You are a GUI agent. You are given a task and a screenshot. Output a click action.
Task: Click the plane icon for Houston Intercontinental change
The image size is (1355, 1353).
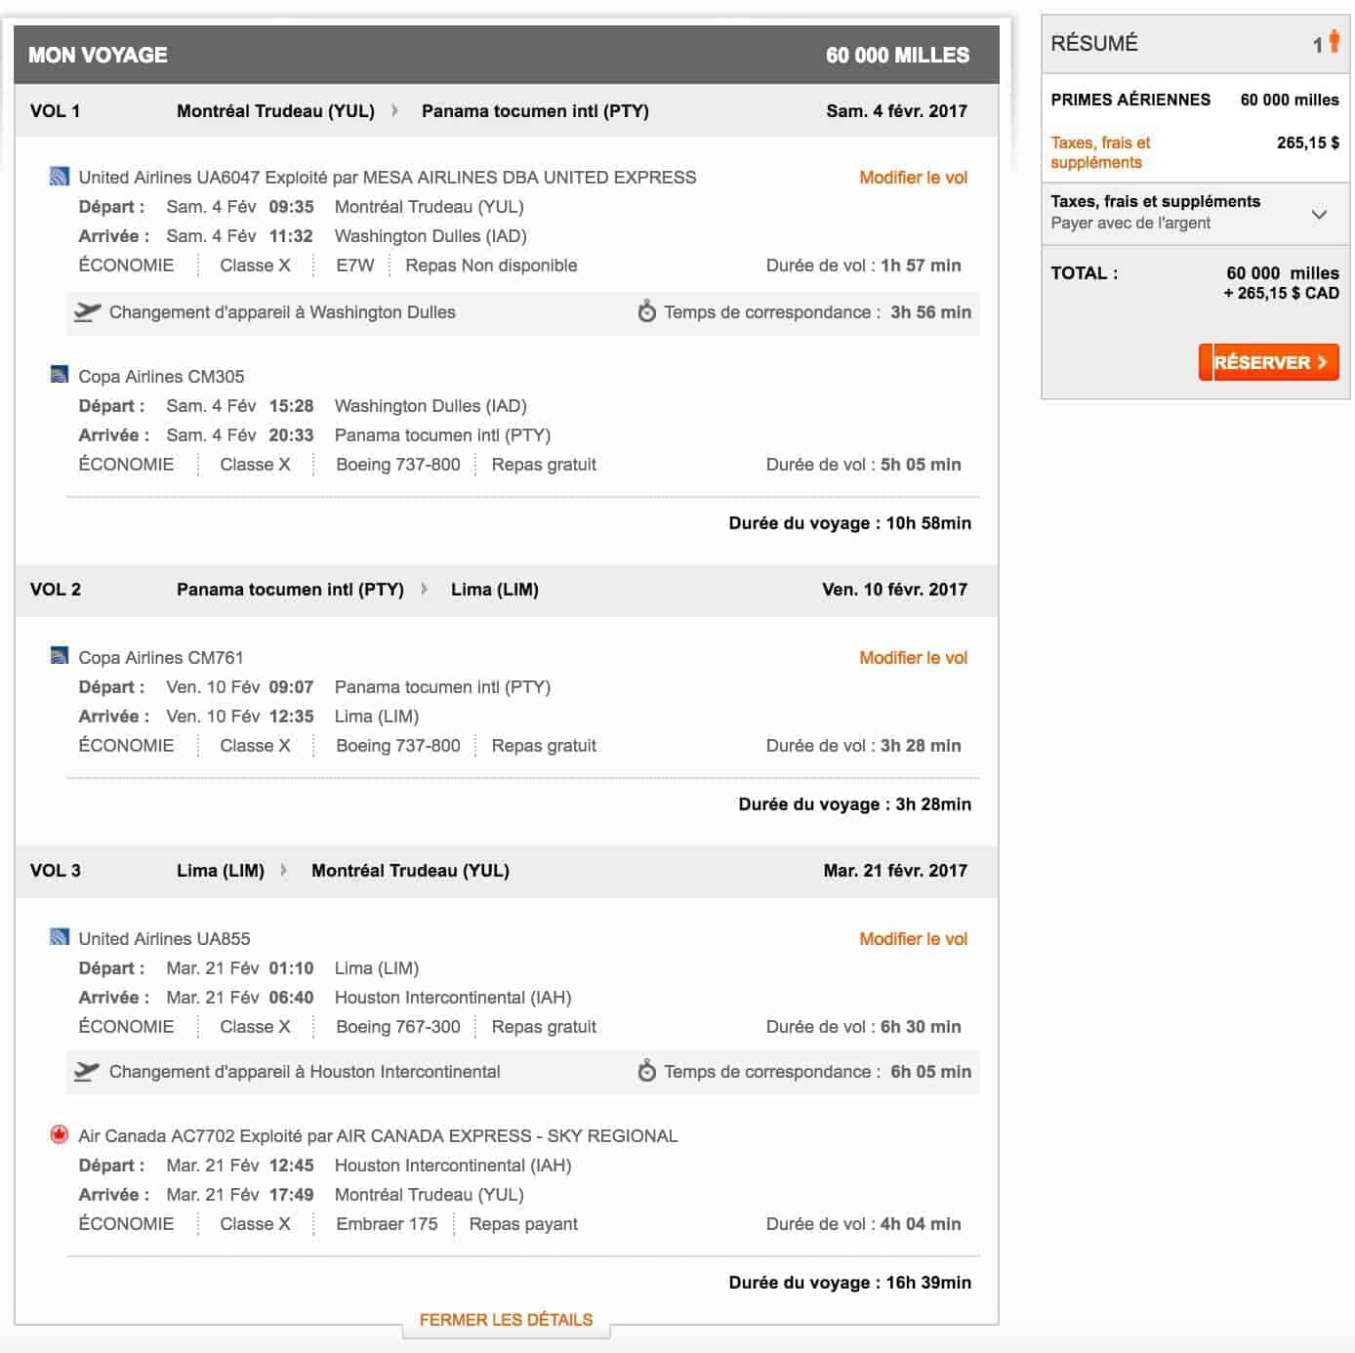[87, 1072]
